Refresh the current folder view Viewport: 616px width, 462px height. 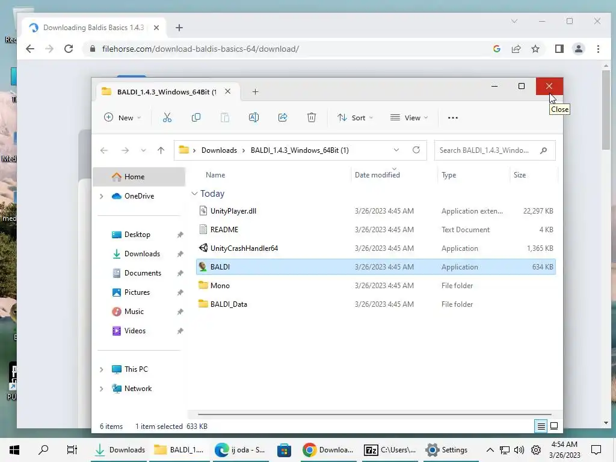click(x=416, y=150)
